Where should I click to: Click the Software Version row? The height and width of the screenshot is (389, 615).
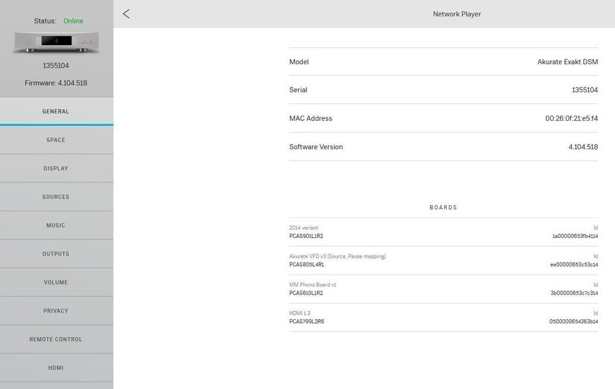[443, 147]
